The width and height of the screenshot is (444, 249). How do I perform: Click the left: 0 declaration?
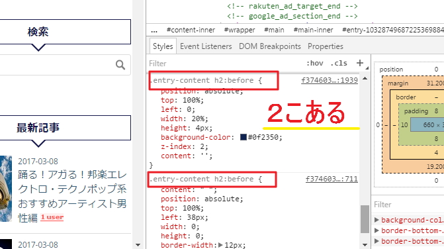pyautogui.click(x=178, y=109)
